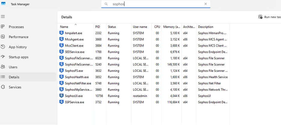Click the PID value 10756
The height and width of the screenshot is (125, 281).
tap(99, 96)
